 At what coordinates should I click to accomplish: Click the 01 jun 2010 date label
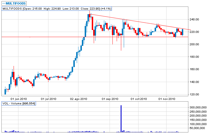tap(19, 99)
